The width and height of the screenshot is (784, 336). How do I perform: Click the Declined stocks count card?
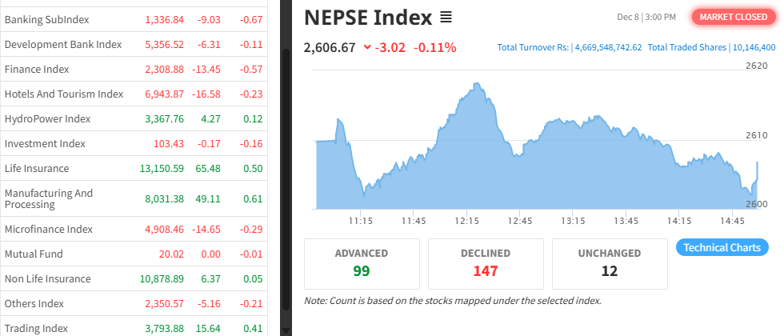(486, 263)
